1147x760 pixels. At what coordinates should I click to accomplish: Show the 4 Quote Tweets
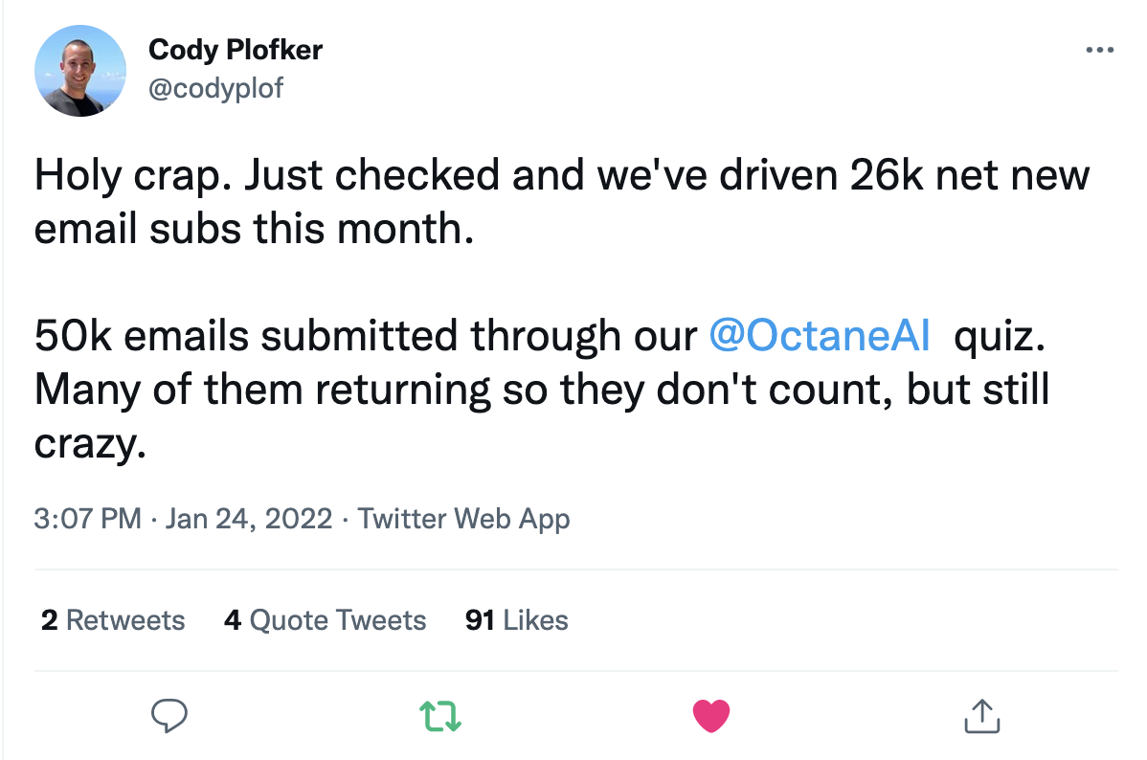coord(325,620)
